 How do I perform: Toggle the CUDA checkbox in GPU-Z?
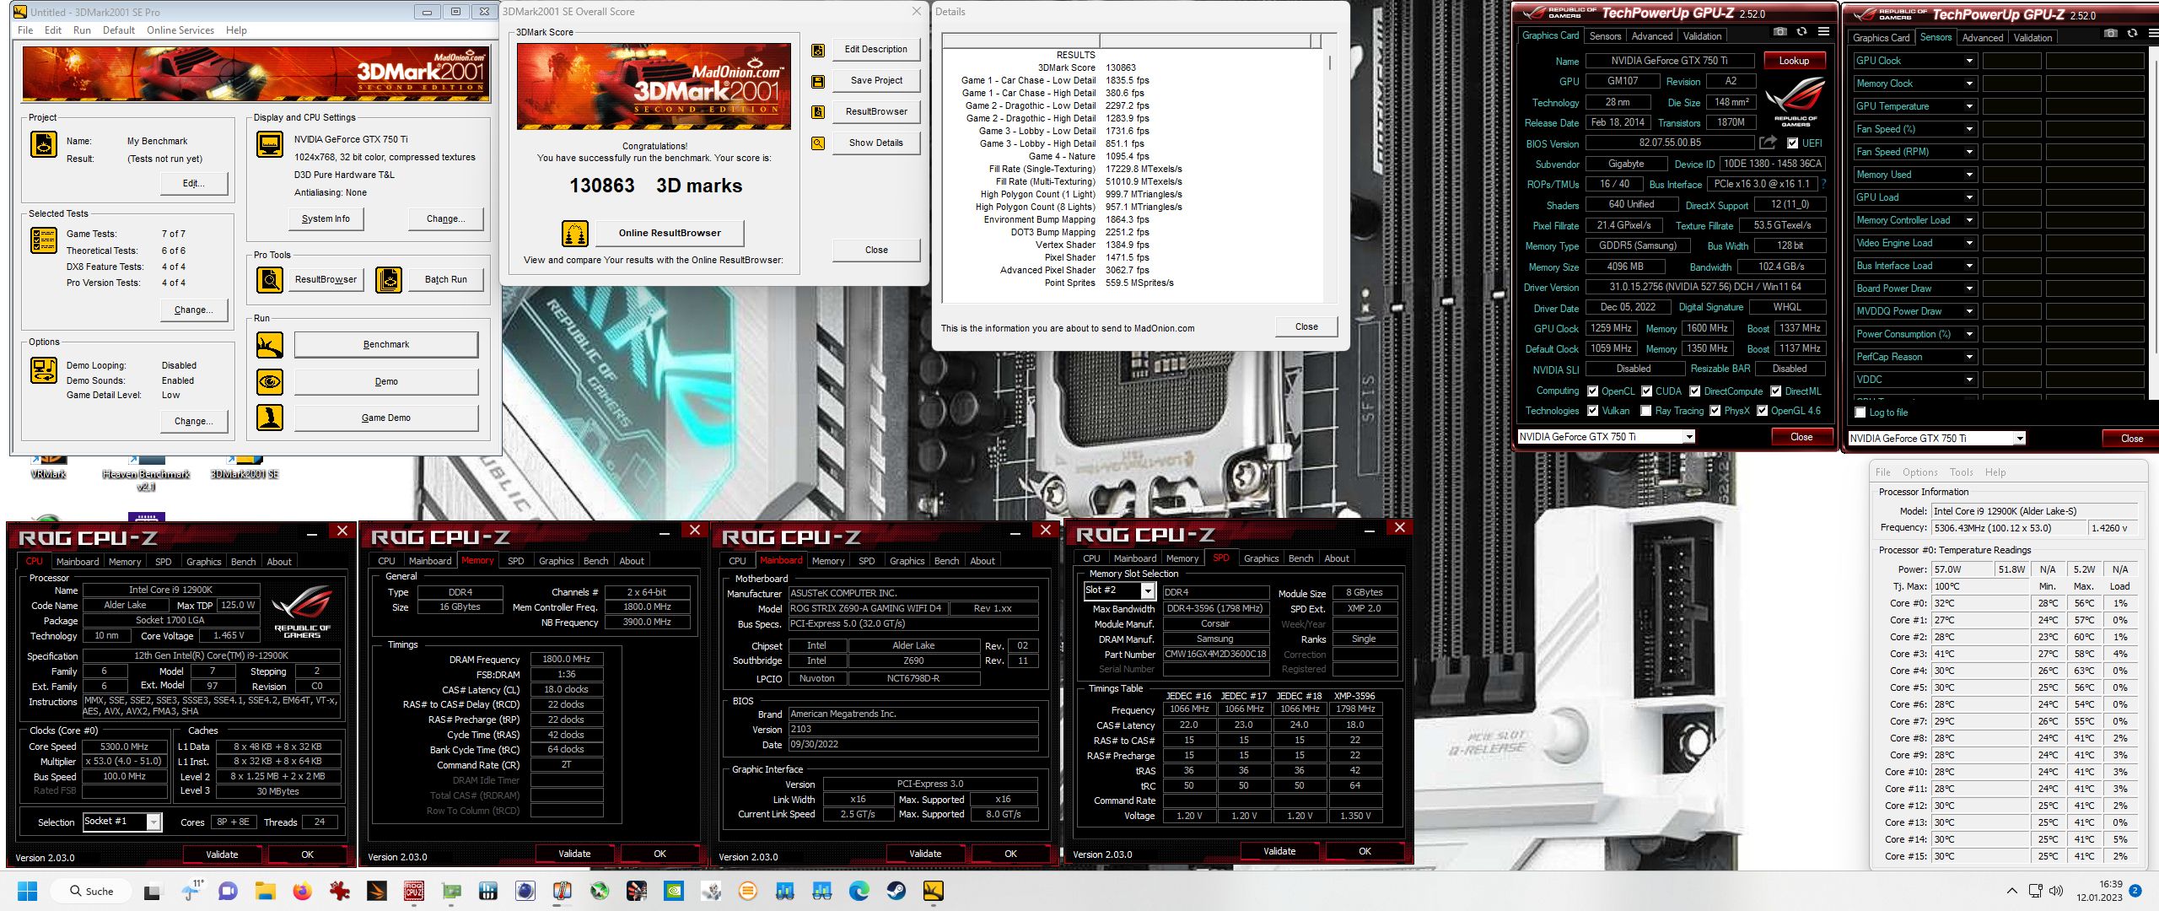pos(1646,391)
